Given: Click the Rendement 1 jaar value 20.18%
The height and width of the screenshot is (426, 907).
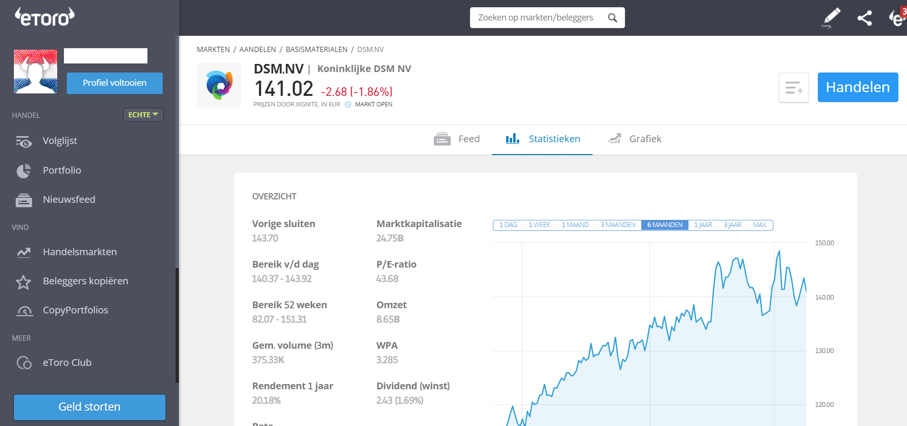Looking at the screenshot, I should [x=266, y=400].
